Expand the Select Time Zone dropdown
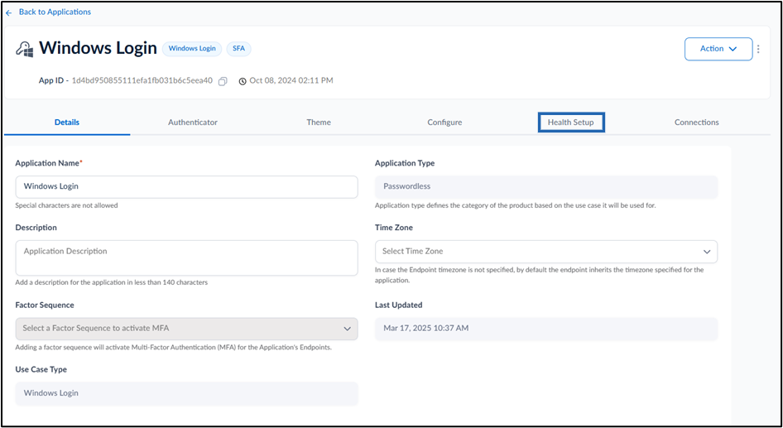This screenshot has width=783, height=428. pyautogui.click(x=546, y=252)
